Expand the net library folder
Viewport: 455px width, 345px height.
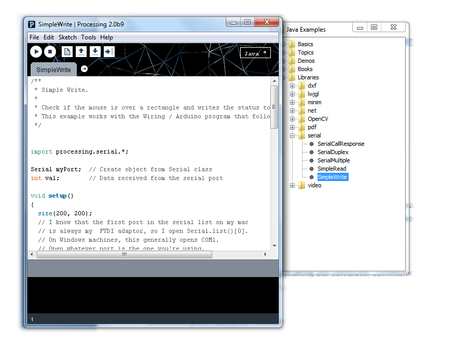click(x=292, y=111)
